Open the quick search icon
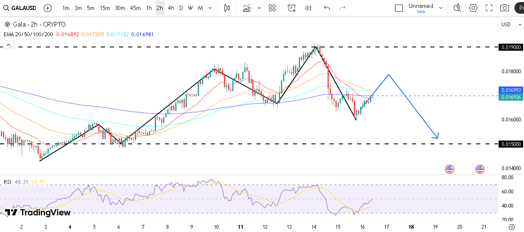 [x=457, y=8]
